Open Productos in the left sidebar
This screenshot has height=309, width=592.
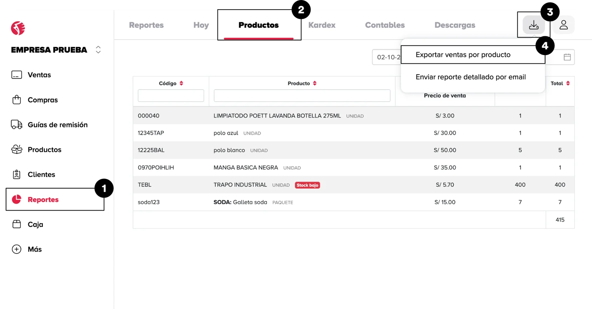click(44, 150)
